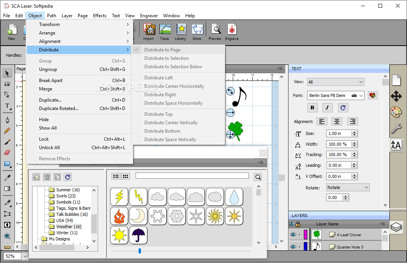Click the library search input field
Screen dimensions: 407x263
(192, 176)
